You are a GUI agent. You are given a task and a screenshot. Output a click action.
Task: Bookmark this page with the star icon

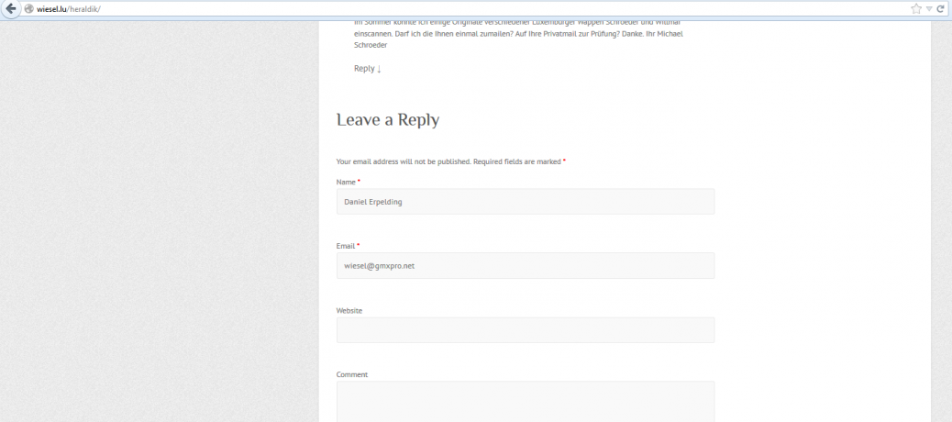pyautogui.click(x=915, y=8)
